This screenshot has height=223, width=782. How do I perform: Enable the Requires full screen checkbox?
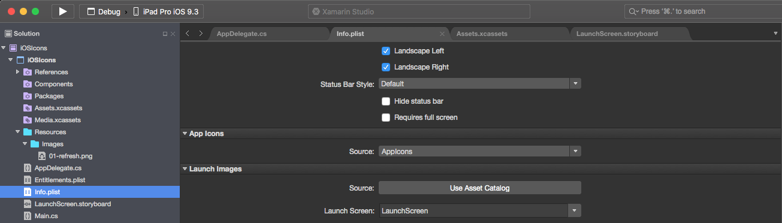[x=387, y=117]
